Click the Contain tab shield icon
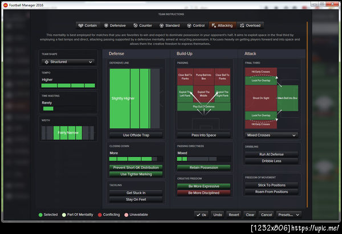The height and width of the screenshot is (234, 342). (81, 26)
